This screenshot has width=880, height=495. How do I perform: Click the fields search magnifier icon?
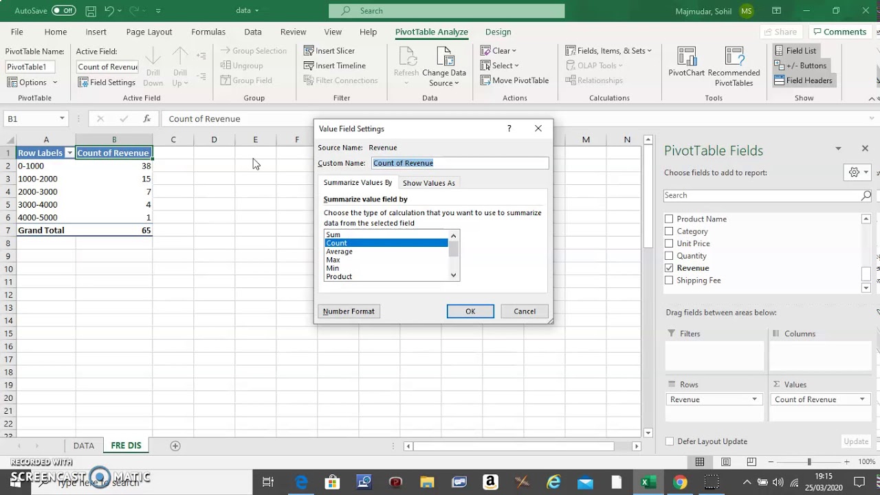866,195
